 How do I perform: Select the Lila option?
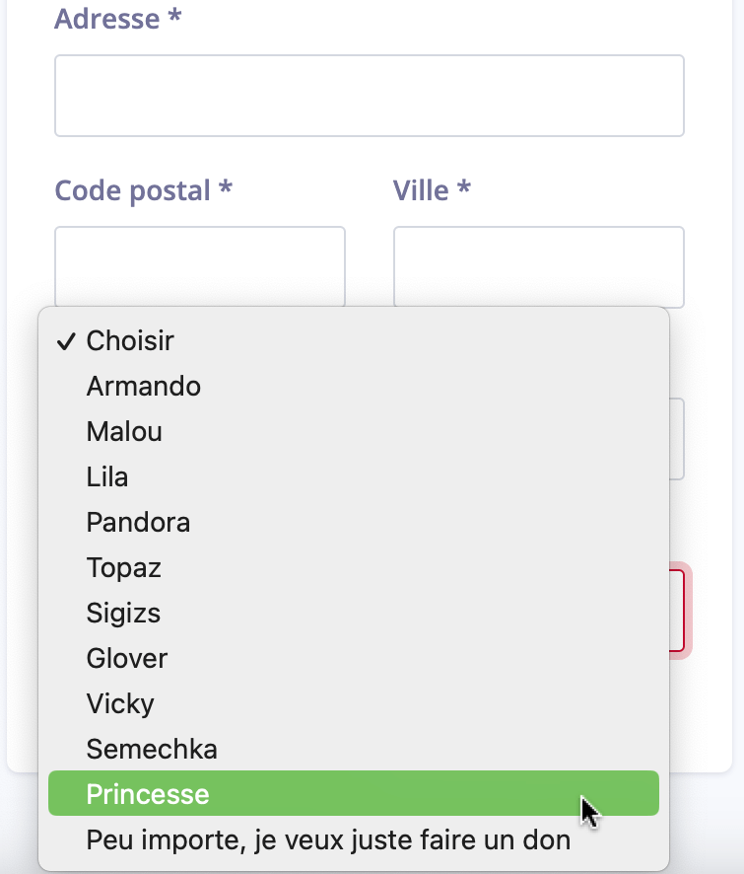pyautogui.click(x=107, y=477)
